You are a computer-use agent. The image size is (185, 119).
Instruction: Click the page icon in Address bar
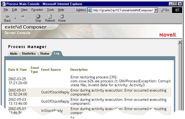pyautogui.click(x=90, y=10)
